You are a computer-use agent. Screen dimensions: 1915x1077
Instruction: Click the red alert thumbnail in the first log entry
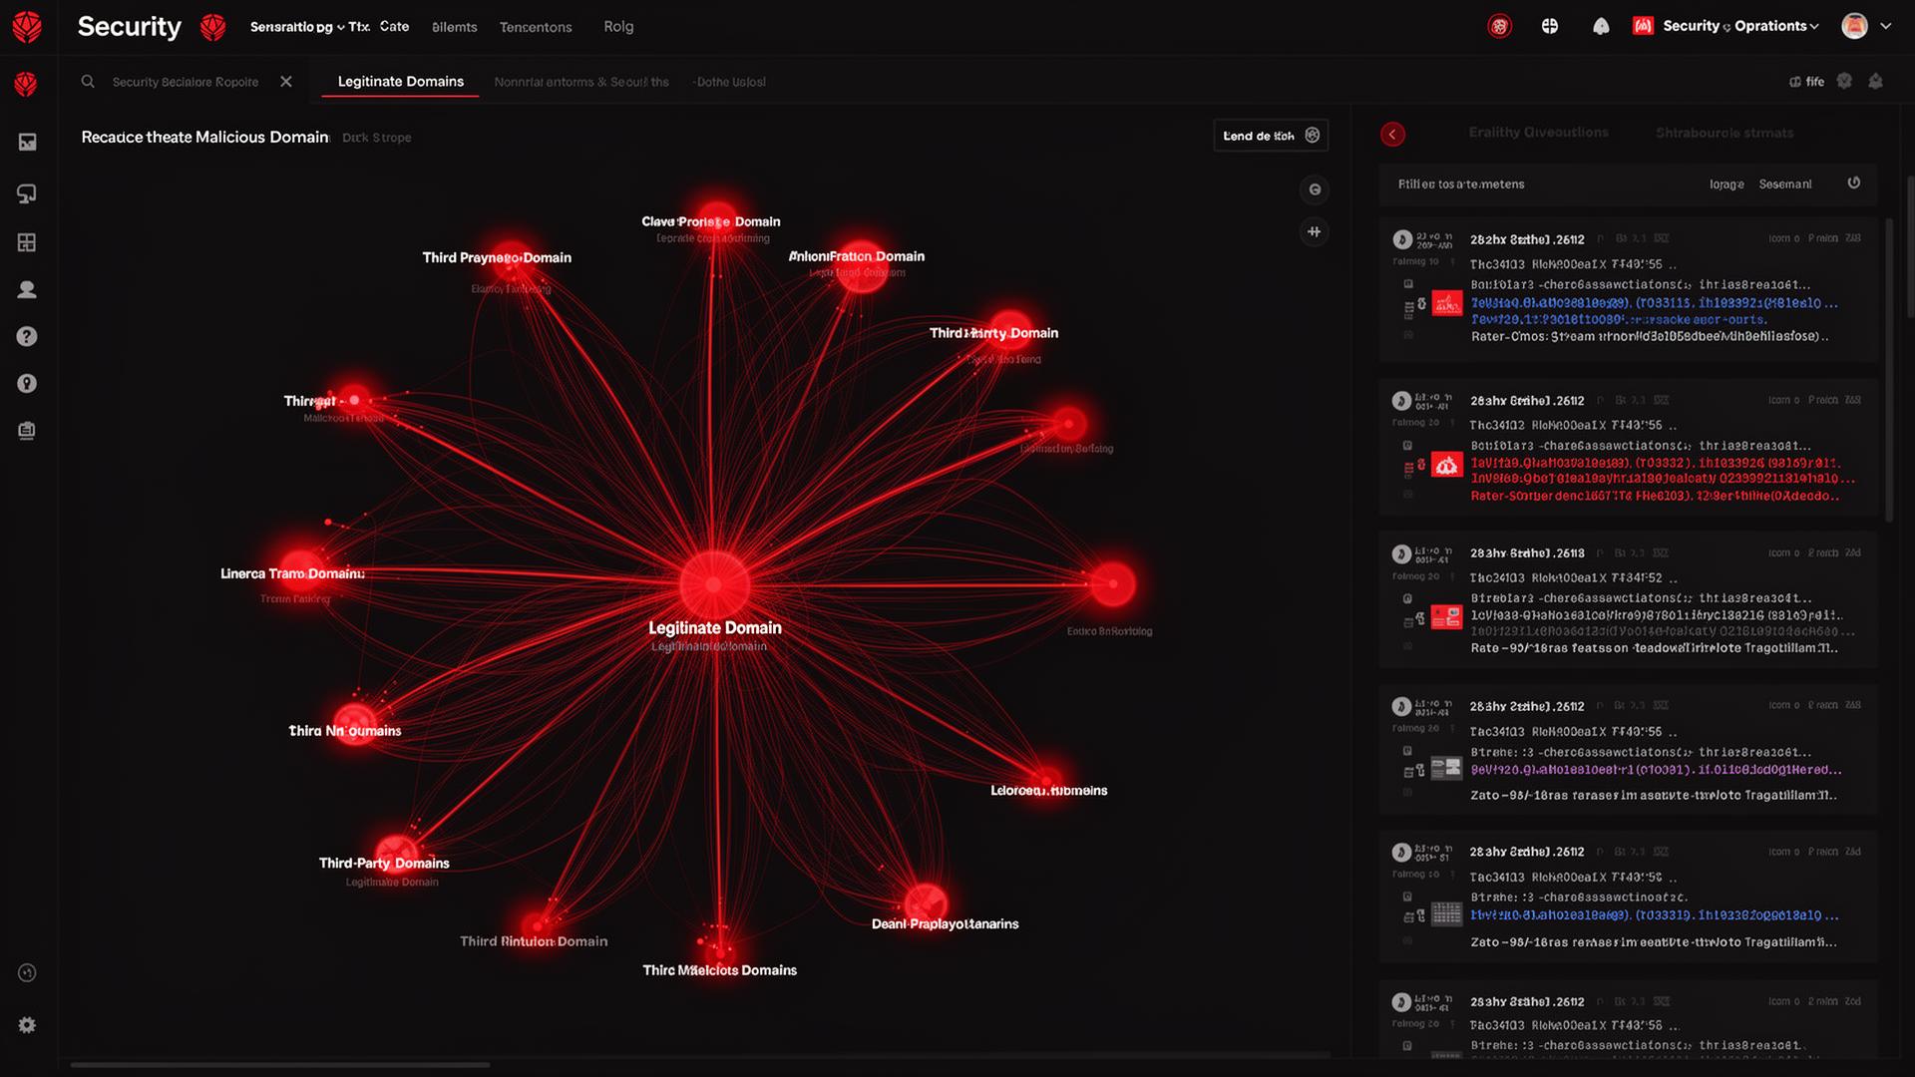(x=1447, y=303)
